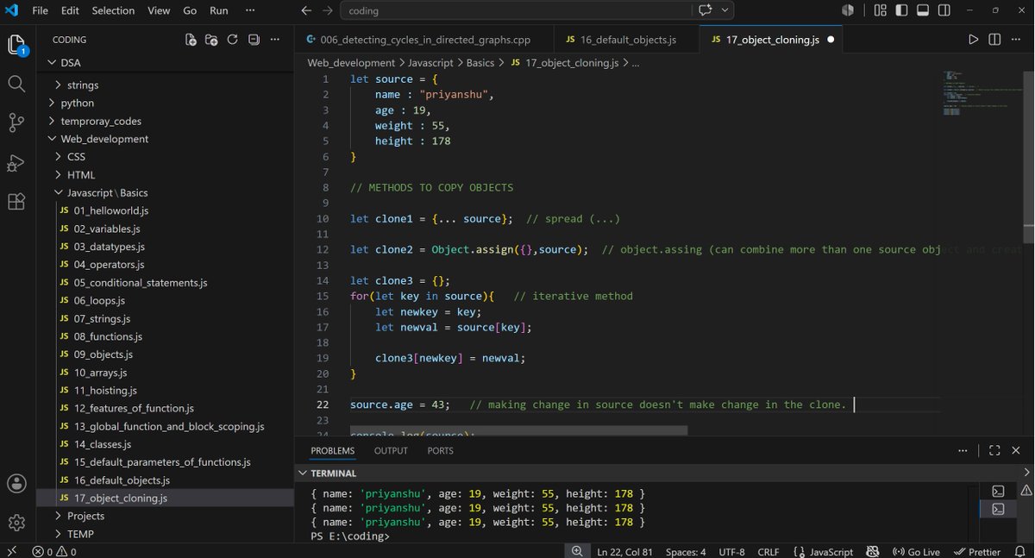Viewport: 1035px width, 558px height.
Task: Open the Selection menu
Action: click(113, 10)
